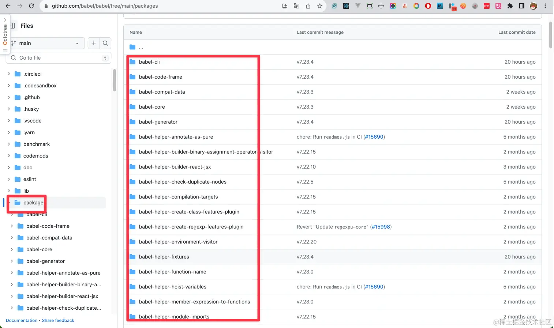
Task: Open babel-cli folder in the file list
Action: click(x=149, y=62)
